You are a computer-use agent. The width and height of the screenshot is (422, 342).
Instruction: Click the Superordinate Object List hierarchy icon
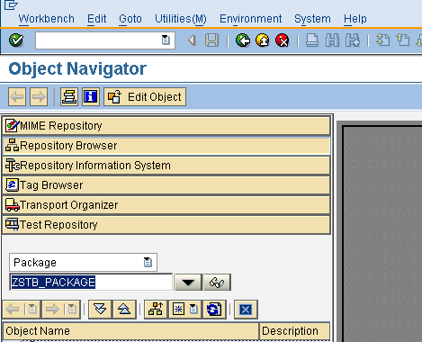(x=156, y=310)
